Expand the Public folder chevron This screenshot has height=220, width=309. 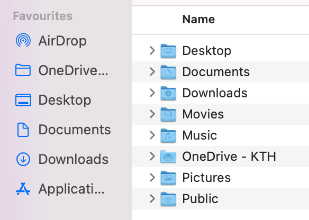[x=152, y=198]
